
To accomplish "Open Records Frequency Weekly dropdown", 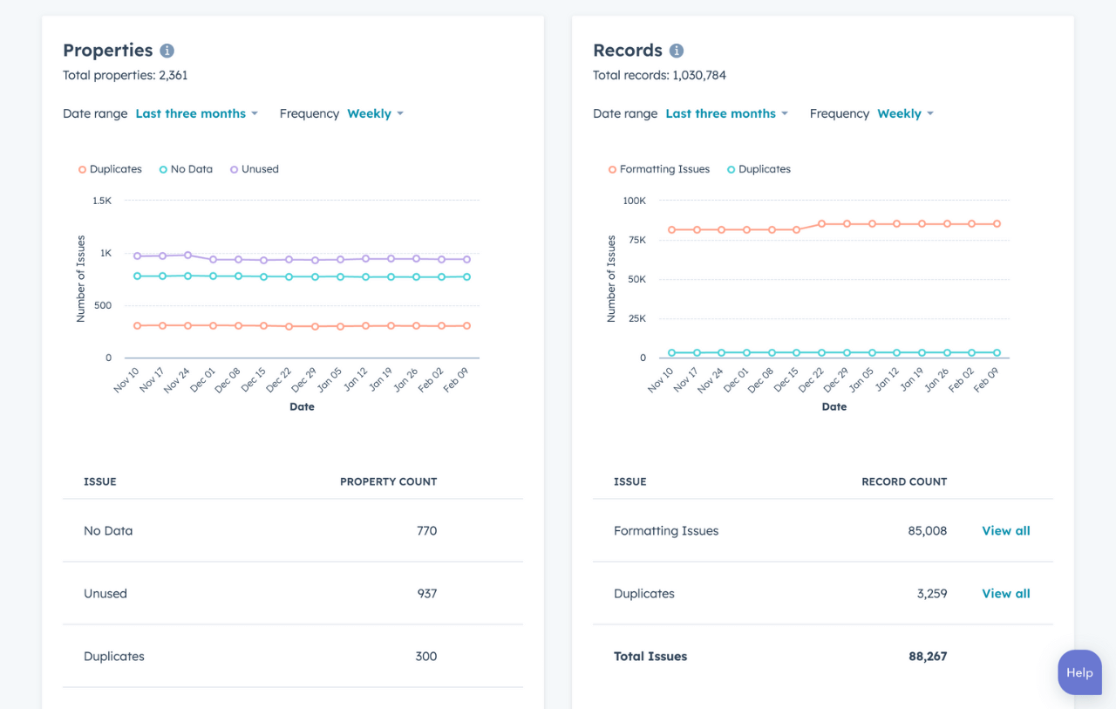I will click(905, 113).
